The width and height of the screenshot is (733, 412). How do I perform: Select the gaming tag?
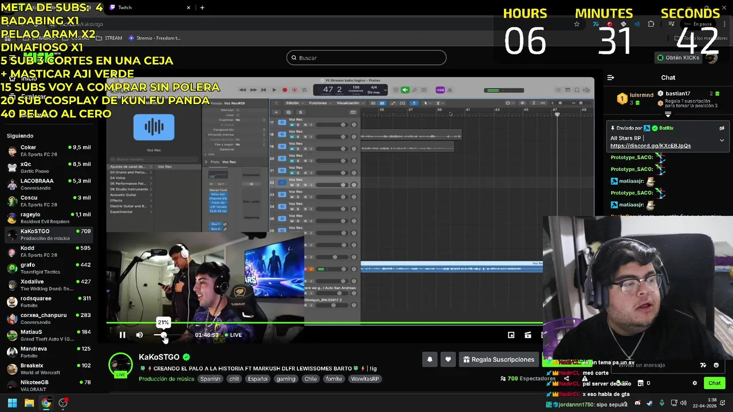click(286, 379)
